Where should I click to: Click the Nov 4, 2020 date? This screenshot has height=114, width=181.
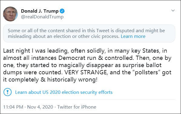point(40,107)
